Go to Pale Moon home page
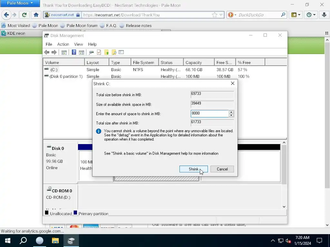This screenshot has height=247, width=330. tap(36, 15)
